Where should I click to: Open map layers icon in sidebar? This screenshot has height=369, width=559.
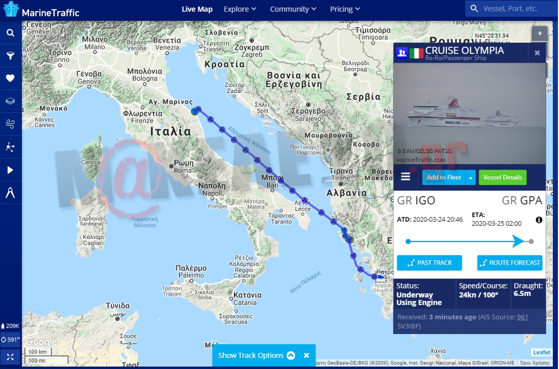tap(10, 101)
